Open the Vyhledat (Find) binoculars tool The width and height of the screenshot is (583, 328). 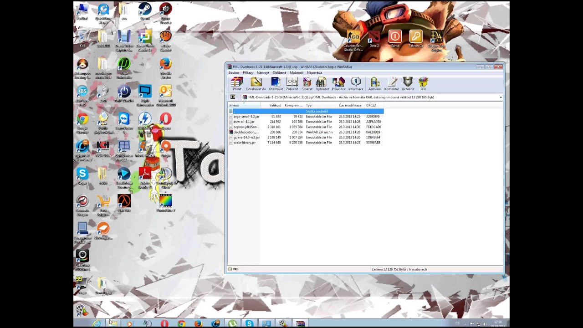pos(322,84)
